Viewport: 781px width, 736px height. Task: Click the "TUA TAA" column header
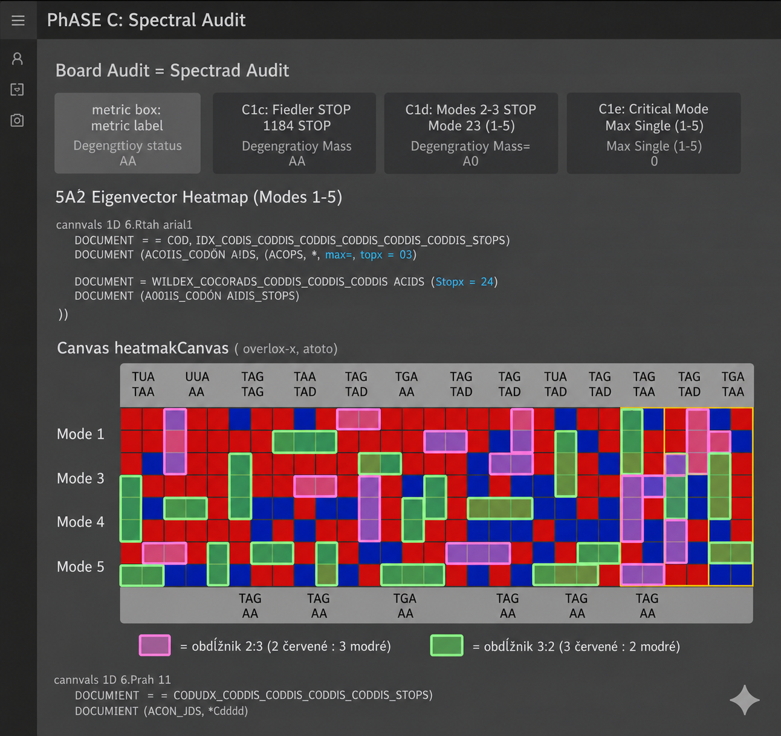(143, 384)
